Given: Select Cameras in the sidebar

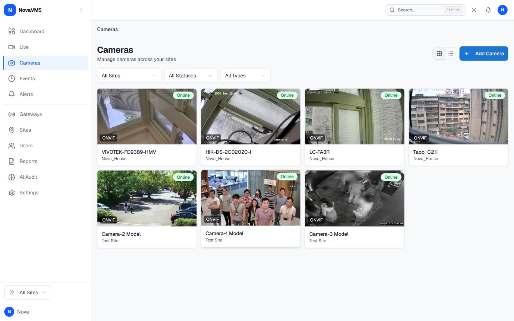Looking at the screenshot, I should [46, 63].
